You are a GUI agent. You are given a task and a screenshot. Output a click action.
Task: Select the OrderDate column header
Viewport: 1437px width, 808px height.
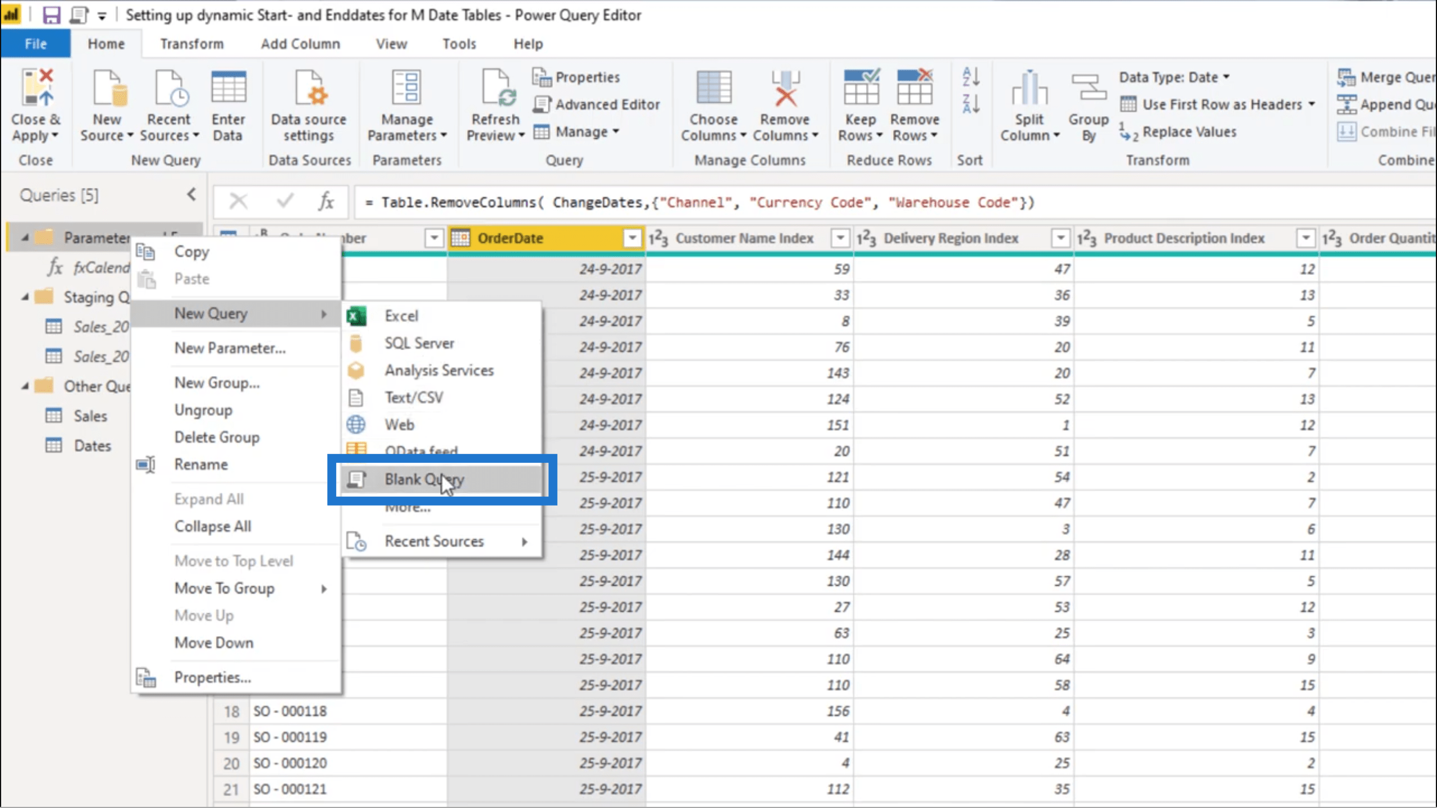tap(545, 238)
